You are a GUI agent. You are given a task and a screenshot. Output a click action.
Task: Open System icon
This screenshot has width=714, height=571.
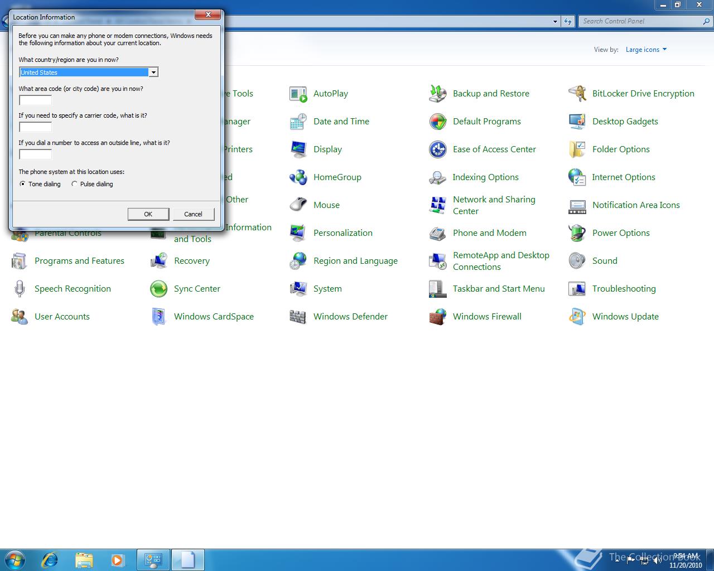pyautogui.click(x=298, y=289)
